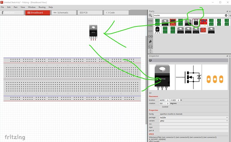Click the N_MOSFET_GENERIC SPICE text
Screen dimensions: 231x142
tap(157, 139)
